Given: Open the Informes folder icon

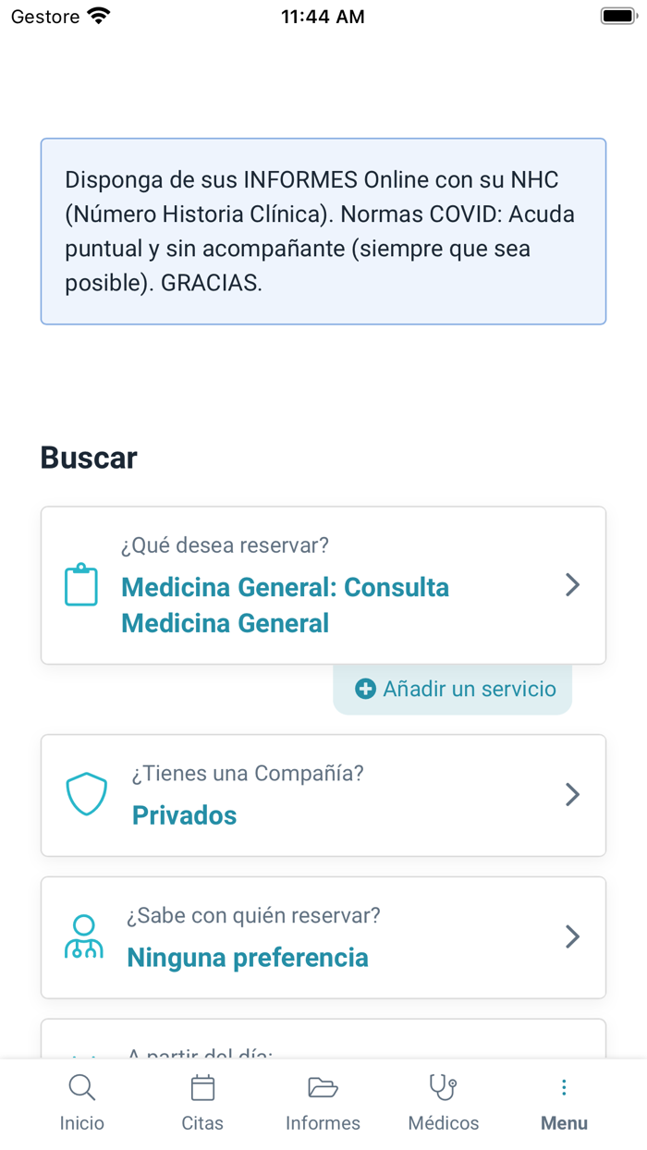Looking at the screenshot, I should [323, 1087].
